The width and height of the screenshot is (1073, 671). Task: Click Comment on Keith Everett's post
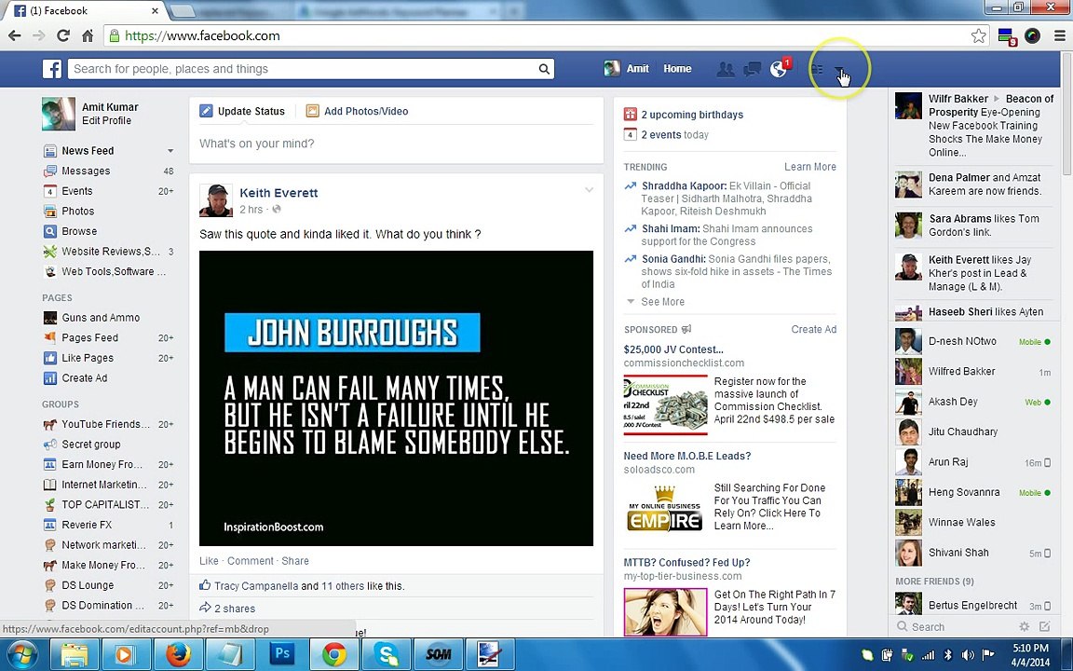click(x=251, y=561)
